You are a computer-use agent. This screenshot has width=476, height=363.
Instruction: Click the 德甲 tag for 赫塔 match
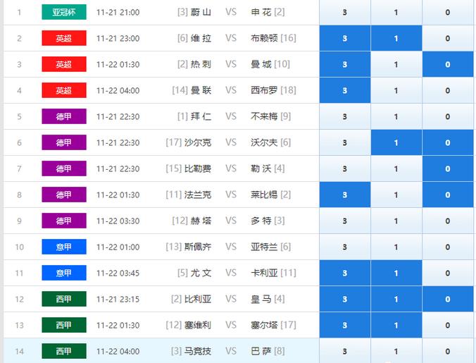[x=64, y=221]
